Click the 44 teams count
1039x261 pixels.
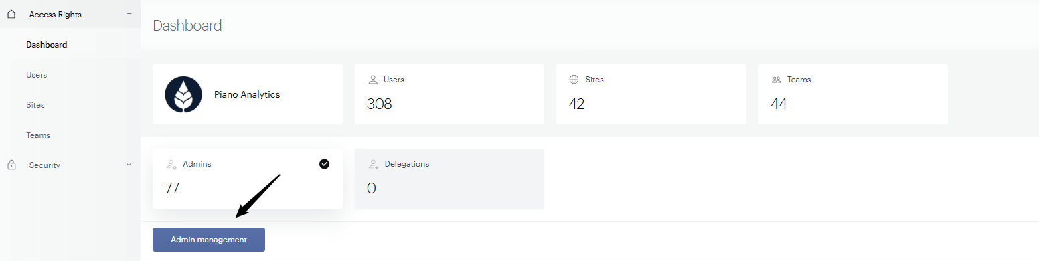[779, 104]
